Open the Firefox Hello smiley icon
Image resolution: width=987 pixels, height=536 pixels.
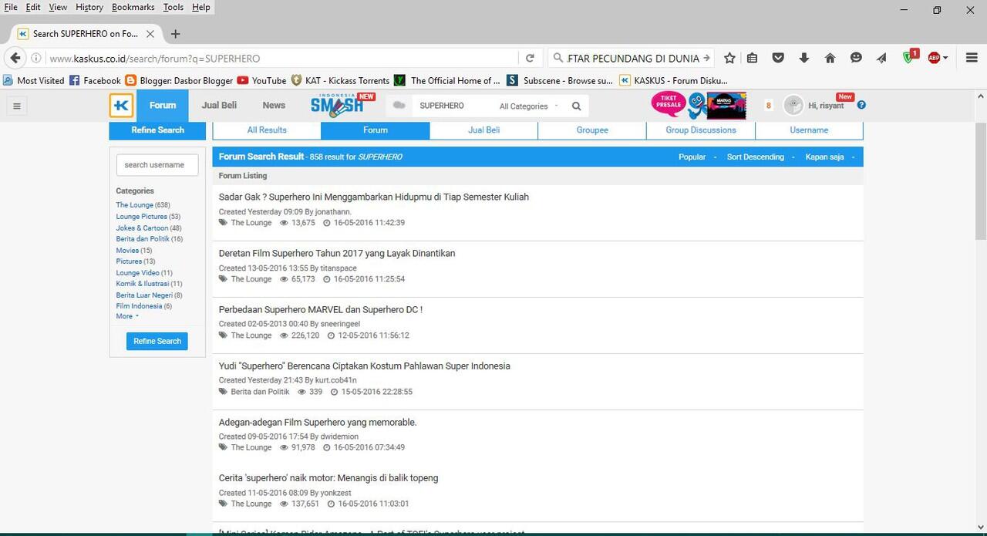(x=856, y=58)
